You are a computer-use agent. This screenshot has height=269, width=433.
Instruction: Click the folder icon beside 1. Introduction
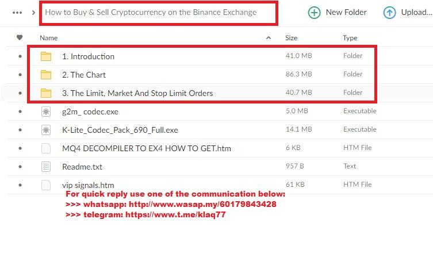point(46,56)
